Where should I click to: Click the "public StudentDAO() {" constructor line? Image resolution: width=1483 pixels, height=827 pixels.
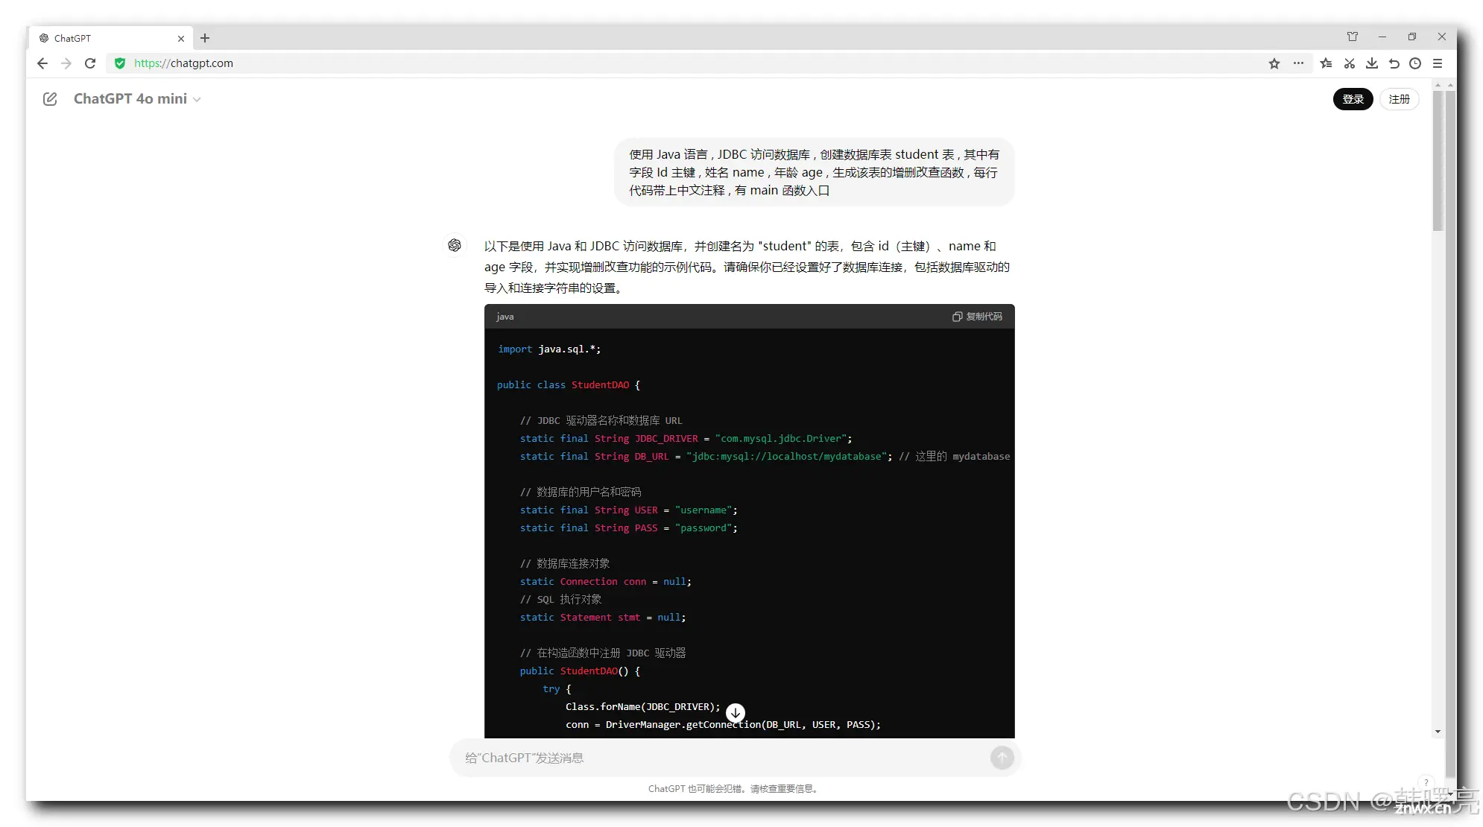point(580,671)
